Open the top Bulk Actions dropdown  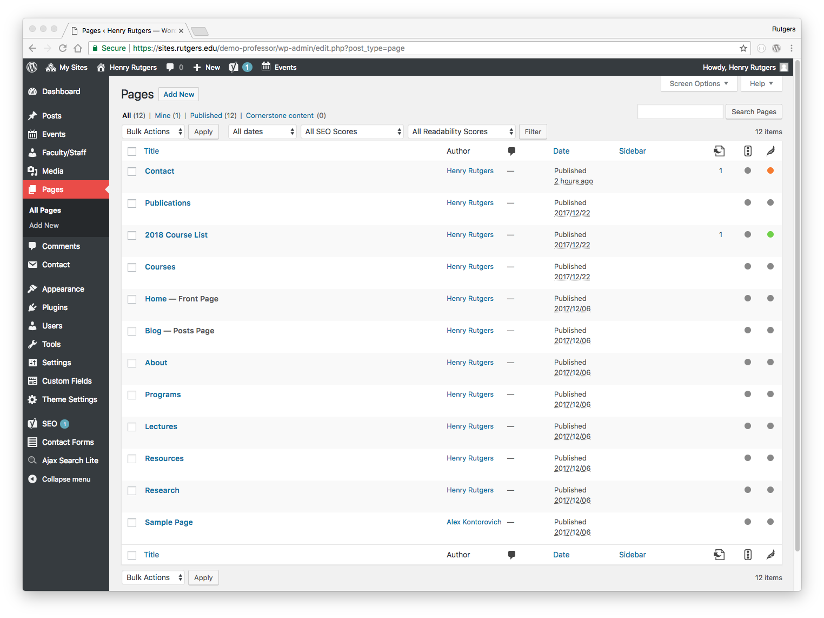(154, 132)
